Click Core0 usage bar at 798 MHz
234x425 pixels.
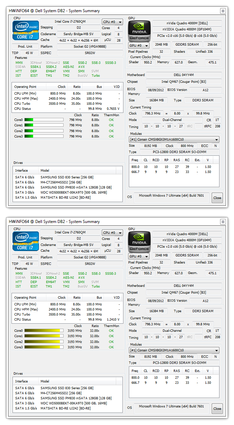(x=44, y=120)
